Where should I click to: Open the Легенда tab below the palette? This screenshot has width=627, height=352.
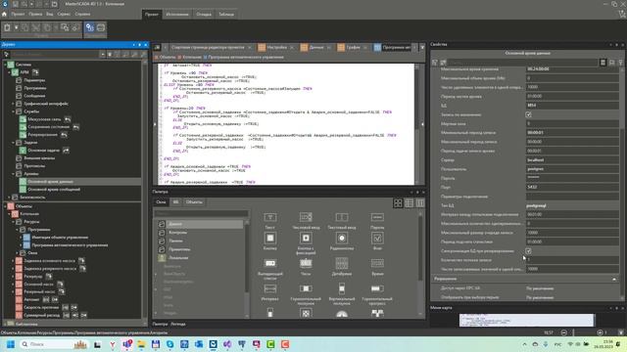tap(178, 324)
